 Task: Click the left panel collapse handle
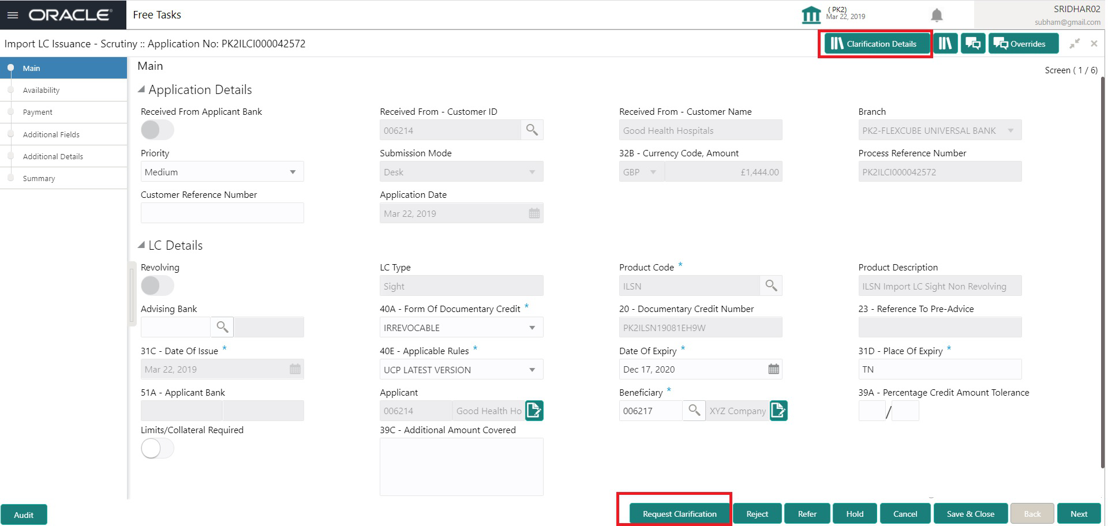click(x=132, y=294)
